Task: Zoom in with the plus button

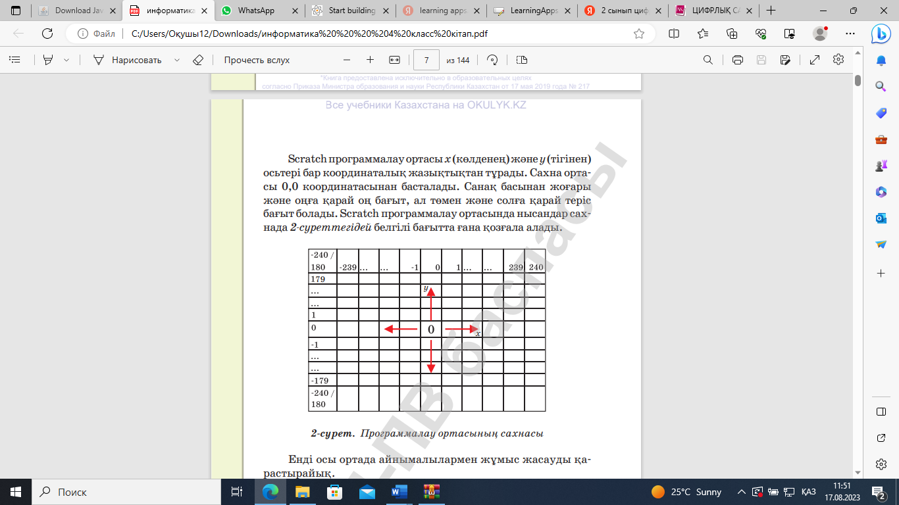Action: 370,60
